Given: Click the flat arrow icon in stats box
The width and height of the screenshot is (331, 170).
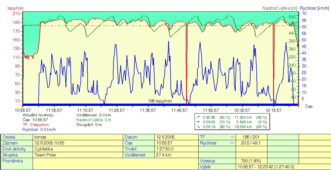Looking at the screenshot, I should pos(197,122).
